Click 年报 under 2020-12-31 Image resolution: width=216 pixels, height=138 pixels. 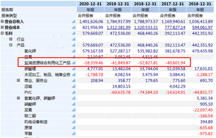click(90, 10)
